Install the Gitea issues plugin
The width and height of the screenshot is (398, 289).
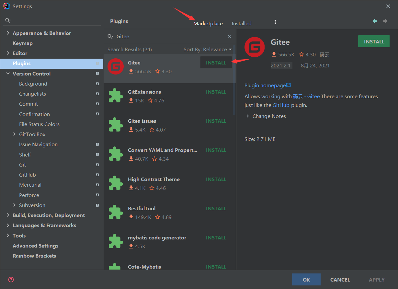216,121
